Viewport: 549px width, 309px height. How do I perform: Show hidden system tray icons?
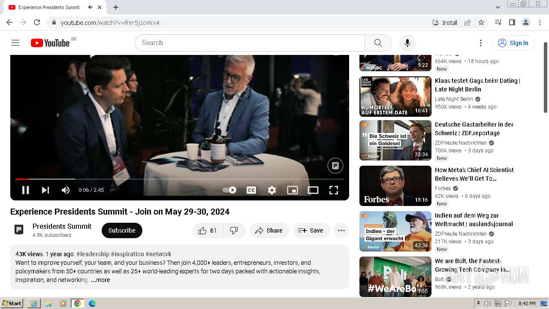479,303
